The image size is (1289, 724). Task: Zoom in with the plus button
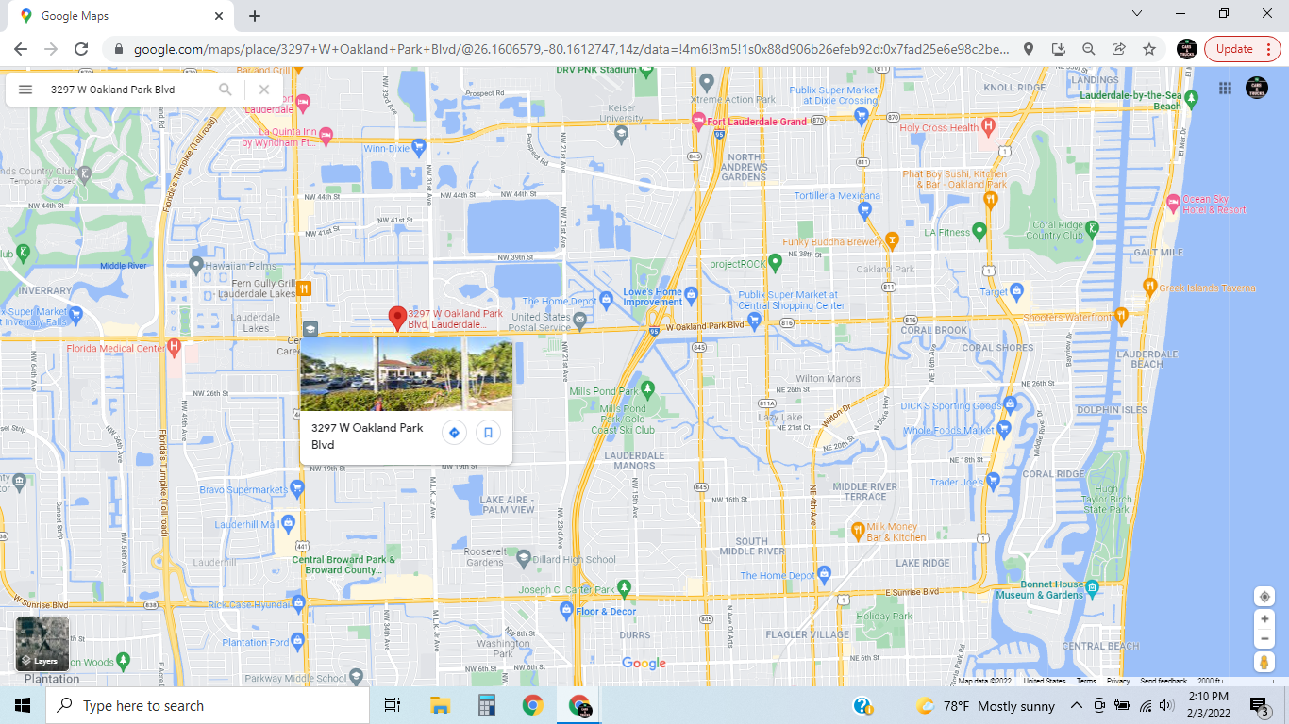[x=1264, y=619]
